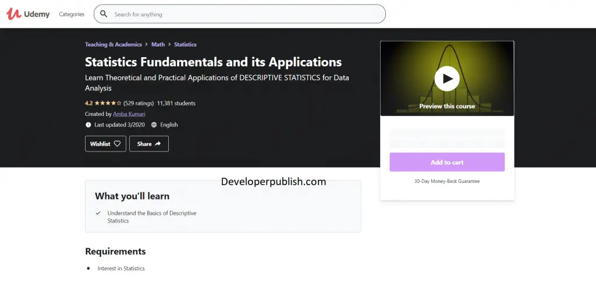Open instructor Amba Kumari's profile
The width and height of the screenshot is (596, 283).
[129, 114]
